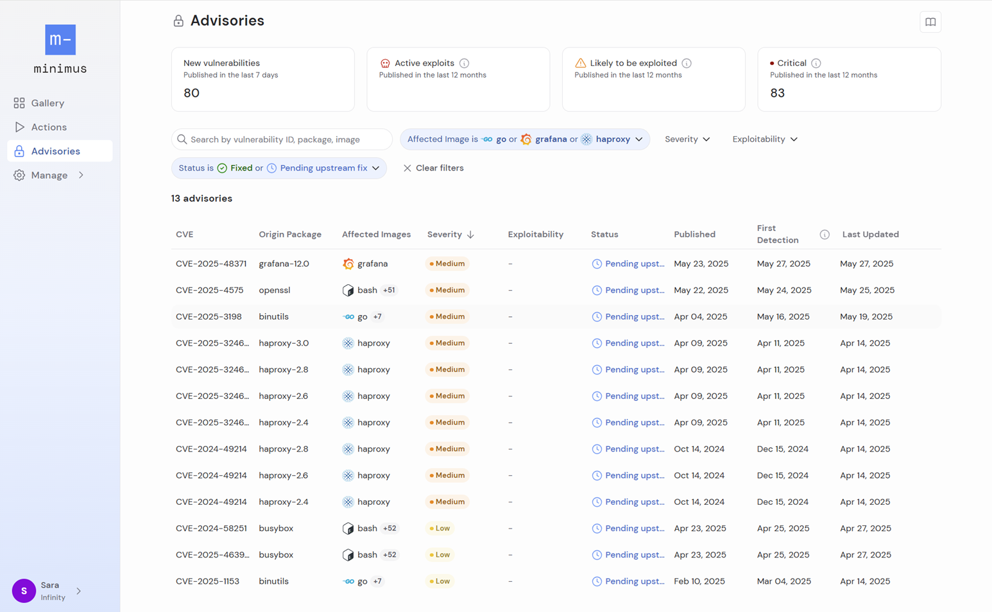Viewport: 992px width, 612px height.
Task: Show the +52 images in CVE-2024-58251 row
Action: pos(389,529)
